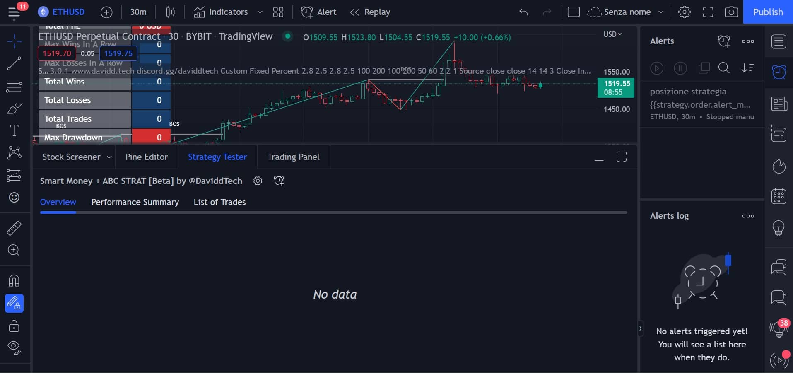Toggle hide all drawings eye icon
Image resolution: width=793 pixels, height=374 pixels.
(14, 347)
